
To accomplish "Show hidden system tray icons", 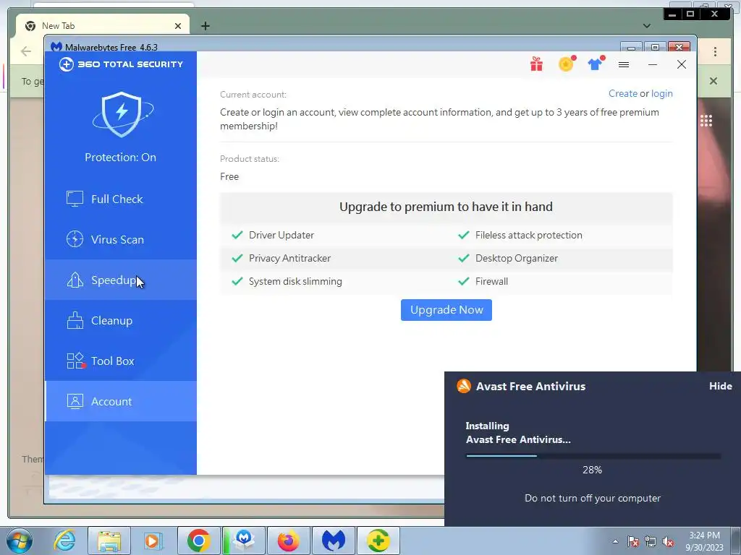I will (615, 541).
